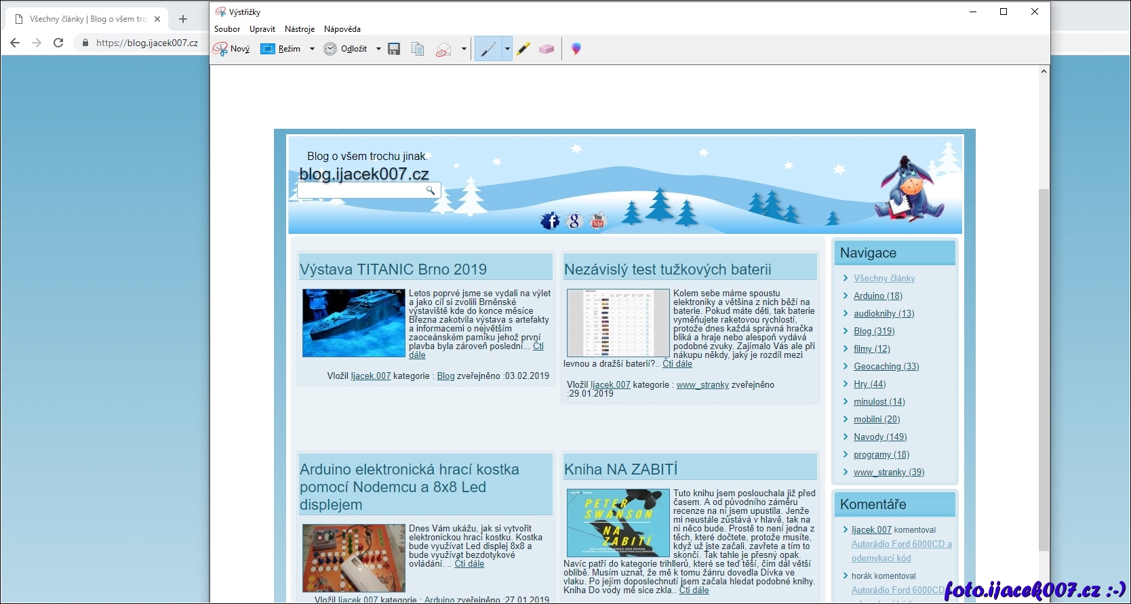This screenshot has width=1131, height=604.
Task: Expand the Režim mode dropdown arrow
Action: click(312, 49)
